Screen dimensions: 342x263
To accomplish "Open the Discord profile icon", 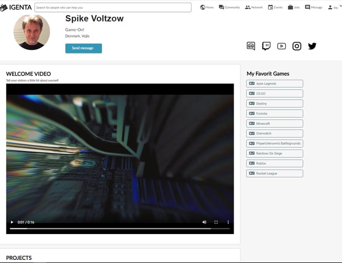I will click(251, 46).
